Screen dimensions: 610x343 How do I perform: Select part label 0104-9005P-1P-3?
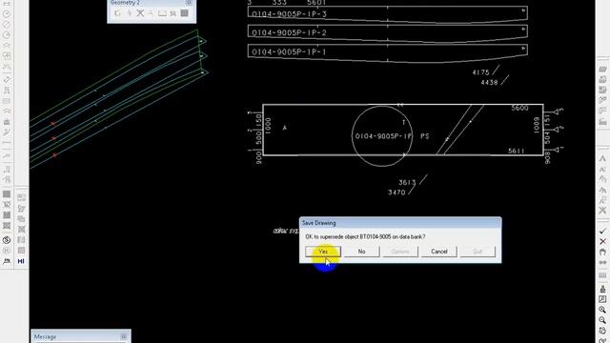click(289, 14)
